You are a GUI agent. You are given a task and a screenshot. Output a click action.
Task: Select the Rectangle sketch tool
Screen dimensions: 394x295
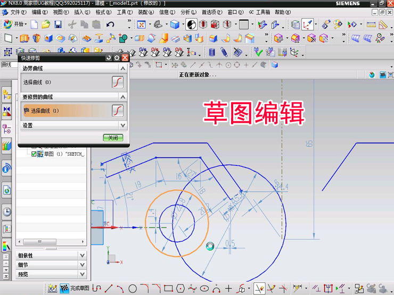168,289
